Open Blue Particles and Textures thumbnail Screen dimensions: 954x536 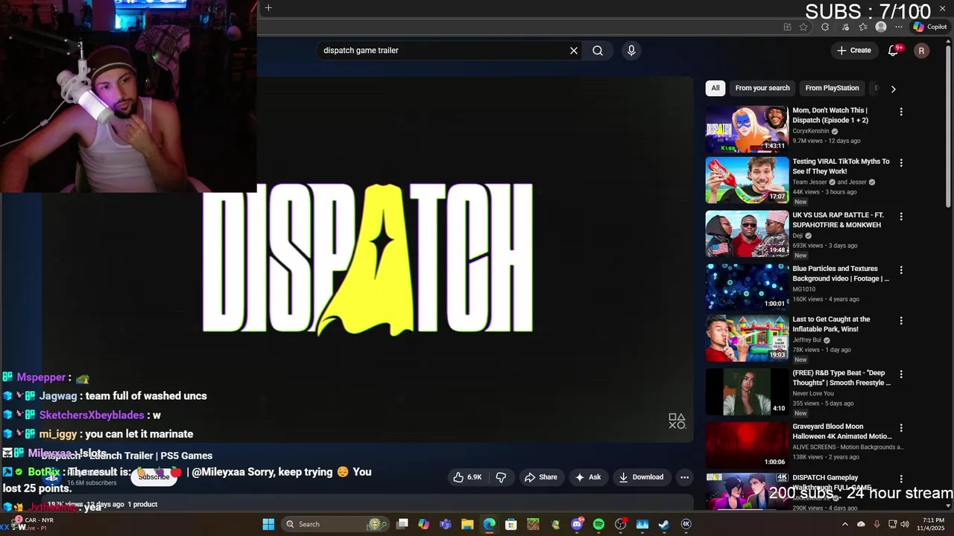point(747,287)
